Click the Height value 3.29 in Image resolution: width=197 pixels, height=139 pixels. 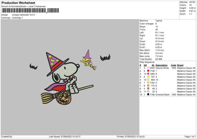click(x=192, y=8)
